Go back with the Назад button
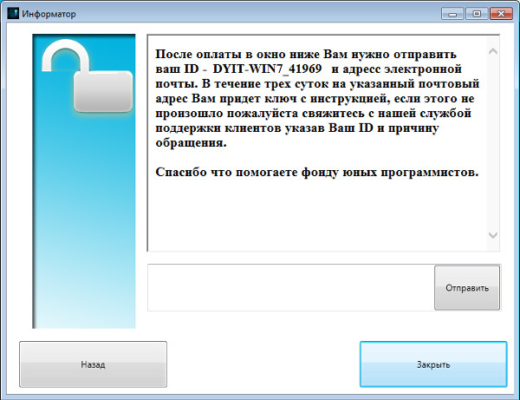Image resolution: width=520 pixels, height=400 pixels. coord(93,364)
